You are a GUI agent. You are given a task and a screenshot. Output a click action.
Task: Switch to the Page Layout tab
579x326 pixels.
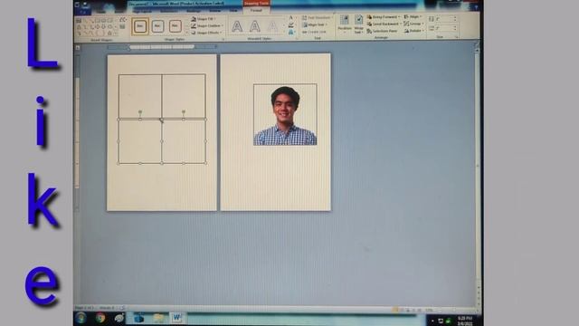point(142,11)
